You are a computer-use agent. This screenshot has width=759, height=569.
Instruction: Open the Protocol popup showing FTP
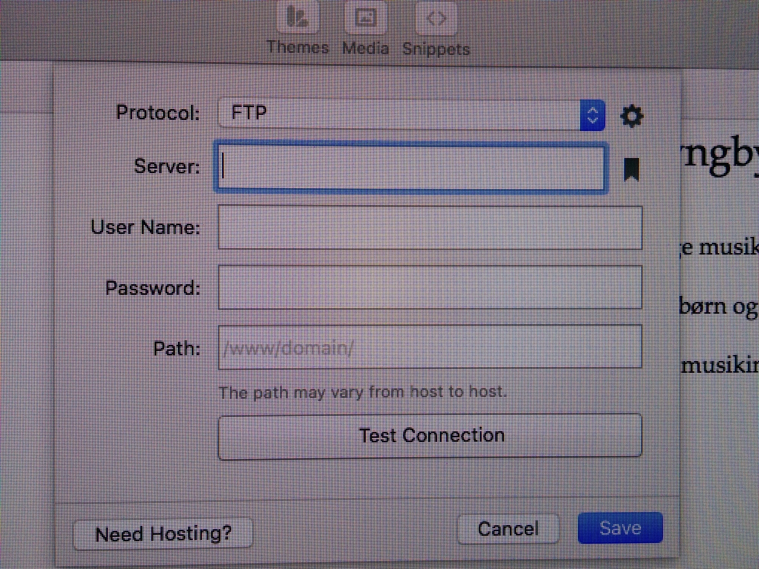click(x=411, y=114)
